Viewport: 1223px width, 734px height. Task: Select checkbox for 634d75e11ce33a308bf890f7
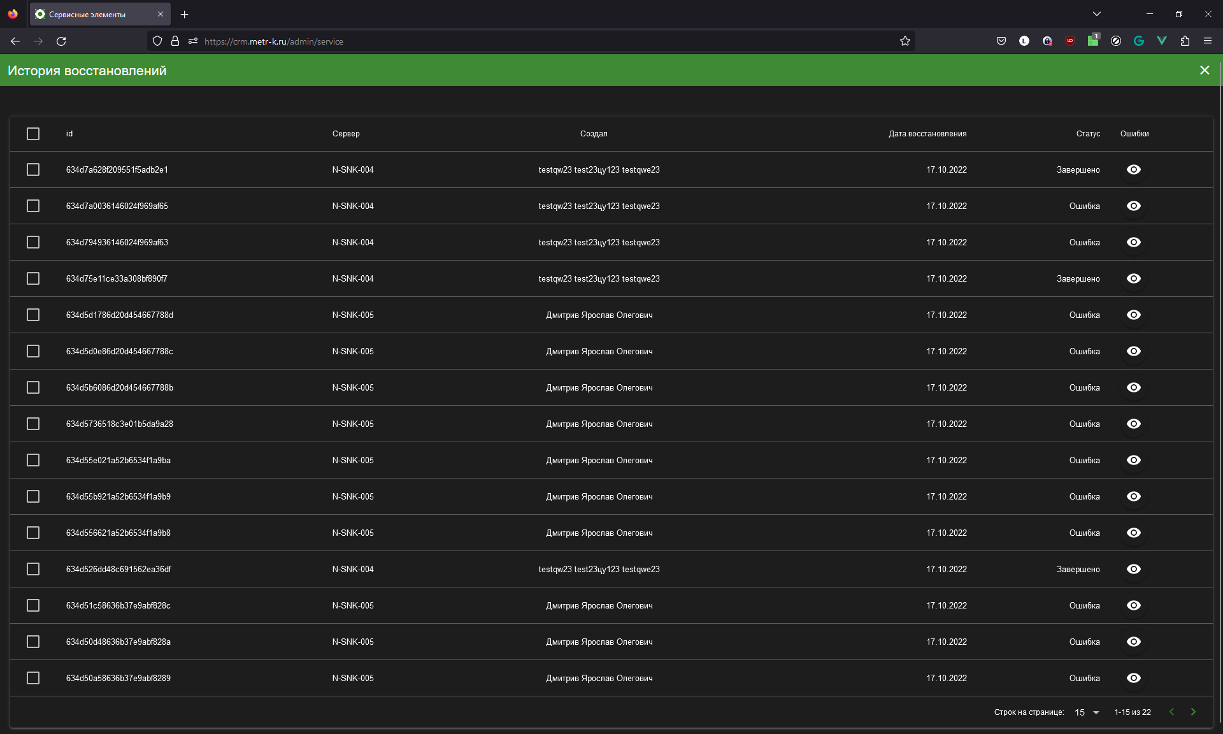tap(33, 278)
